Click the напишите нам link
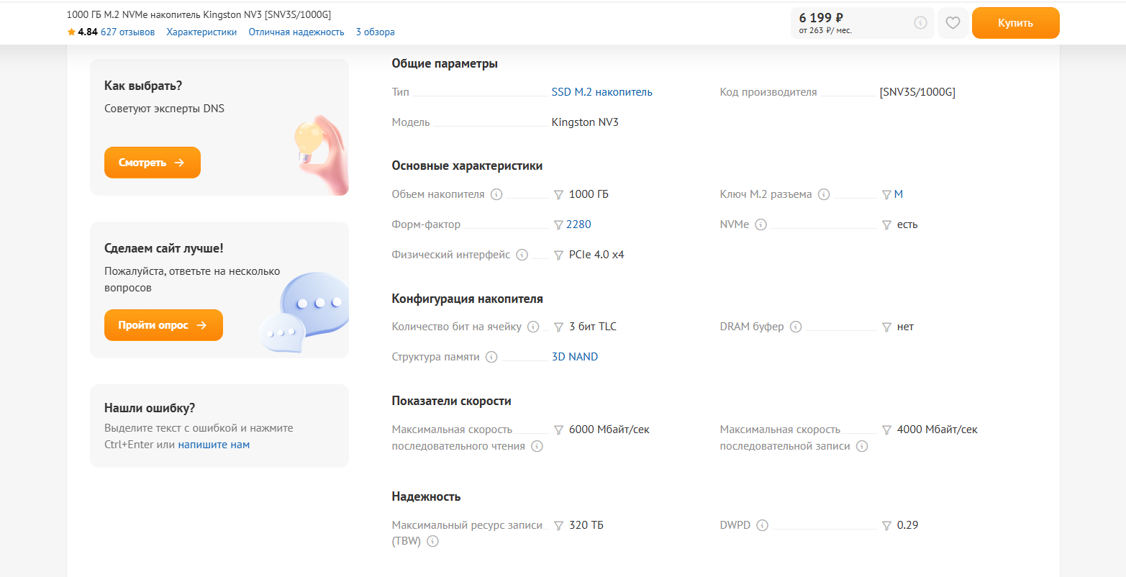Screen dimensions: 1126x577 (214, 445)
